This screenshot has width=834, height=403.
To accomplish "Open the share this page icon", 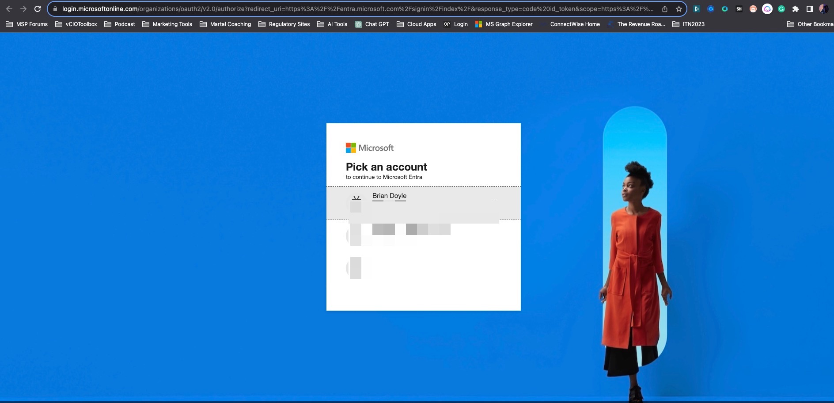I will [x=665, y=9].
